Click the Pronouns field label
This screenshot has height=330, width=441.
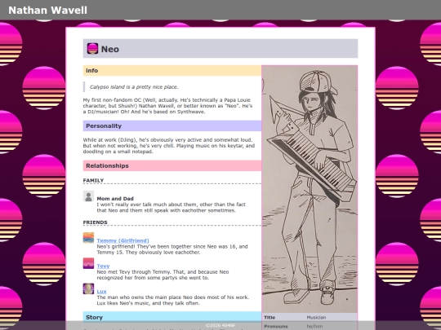(x=276, y=327)
